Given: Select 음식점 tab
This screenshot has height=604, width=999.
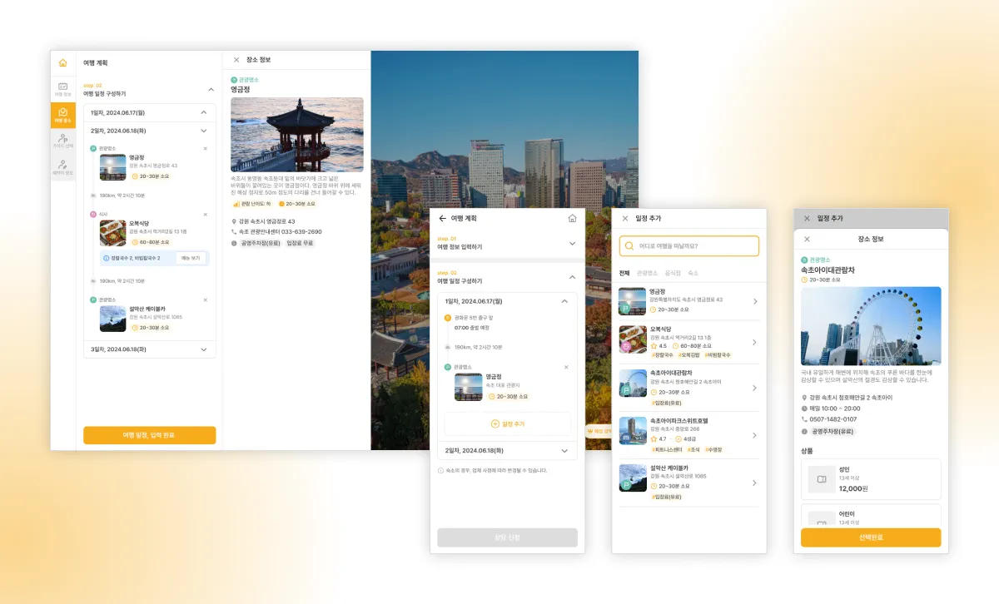Looking at the screenshot, I should pyautogui.click(x=673, y=273).
